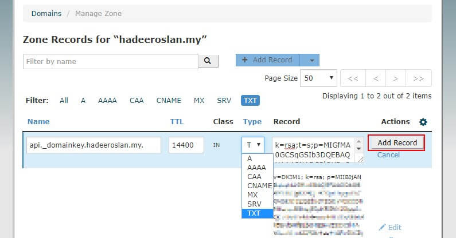Open table settings gear icon
The width and height of the screenshot is (456, 238).
pyautogui.click(x=423, y=122)
